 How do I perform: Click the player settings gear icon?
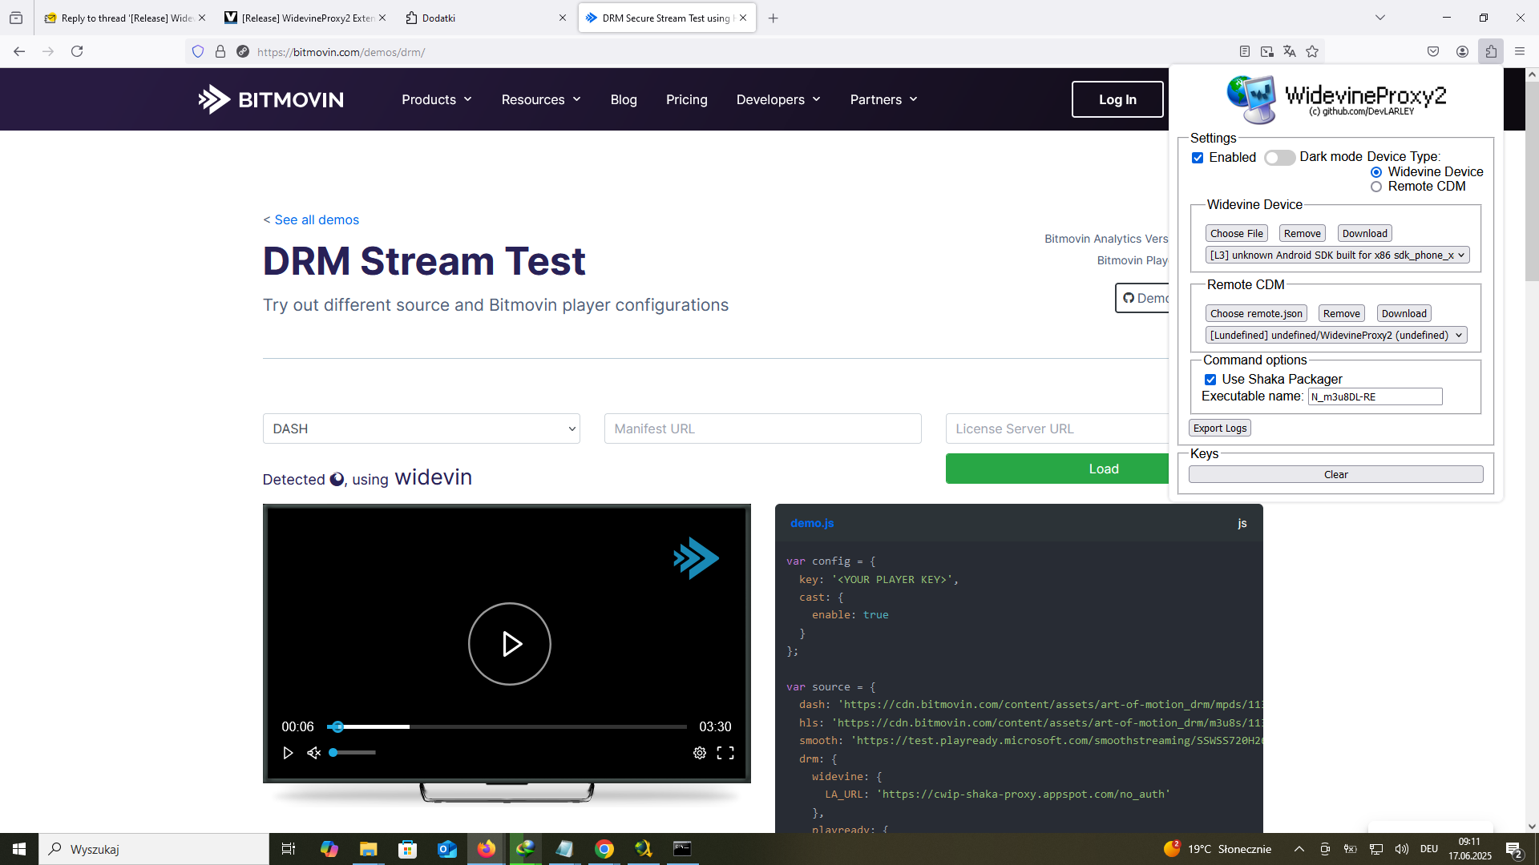[x=699, y=753]
